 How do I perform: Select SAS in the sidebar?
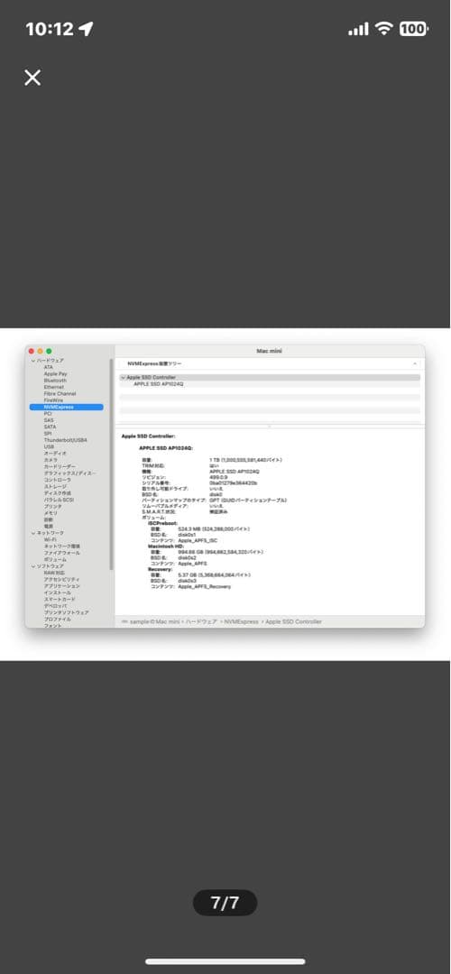(x=49, y=420)
